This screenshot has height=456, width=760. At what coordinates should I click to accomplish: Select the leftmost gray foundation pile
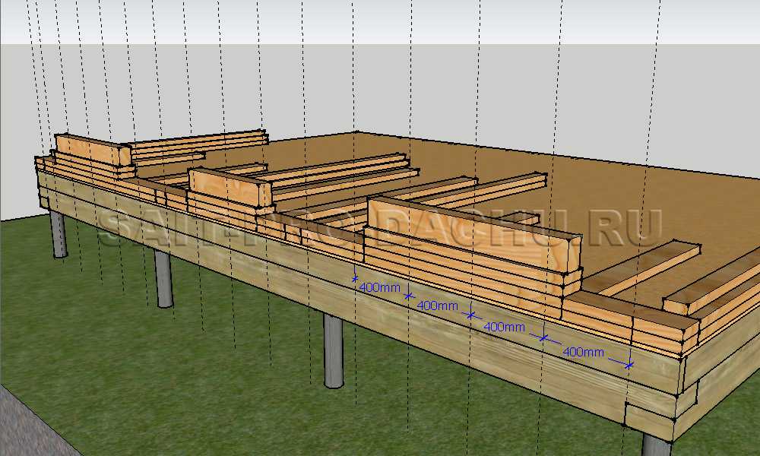pyautogui.click(x=58, y=234)
